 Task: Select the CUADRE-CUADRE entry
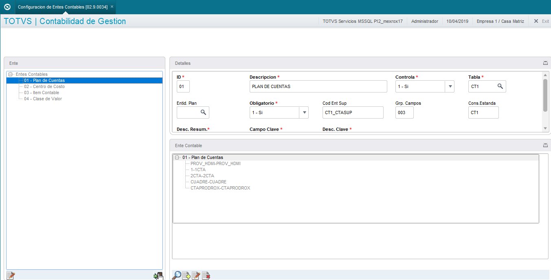tap(209, 182)
